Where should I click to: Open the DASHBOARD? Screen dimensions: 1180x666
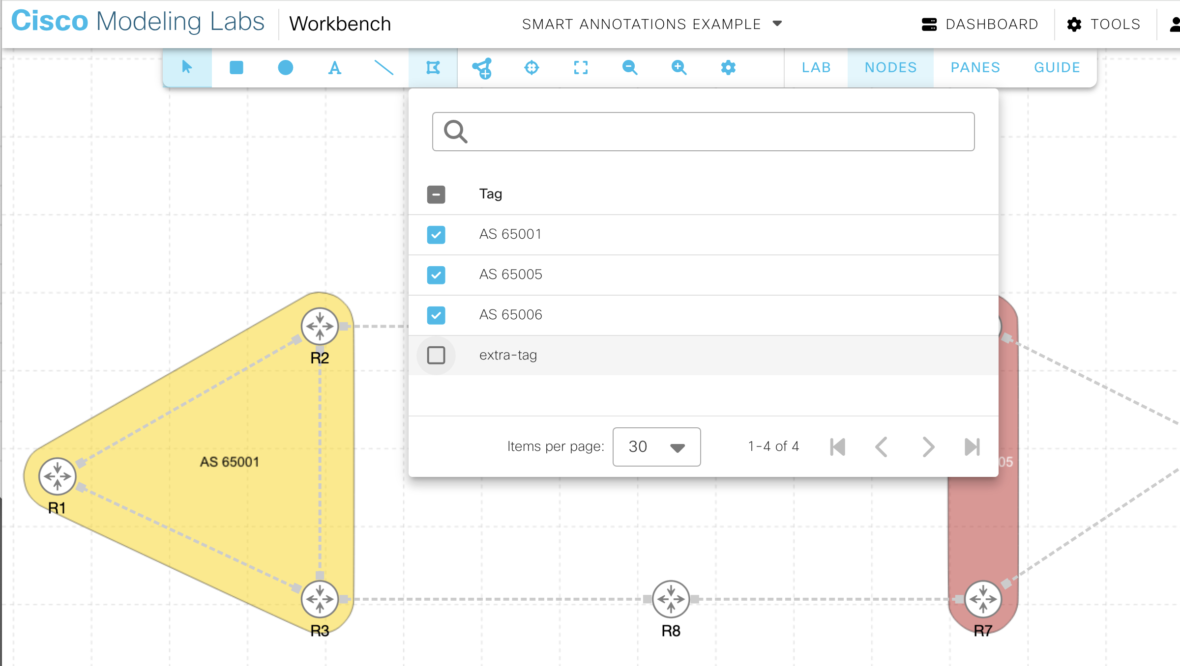(x=980, y=24)
